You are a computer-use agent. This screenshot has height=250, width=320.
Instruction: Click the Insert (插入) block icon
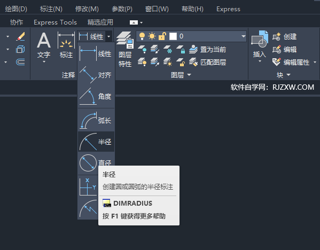(260, 44)
